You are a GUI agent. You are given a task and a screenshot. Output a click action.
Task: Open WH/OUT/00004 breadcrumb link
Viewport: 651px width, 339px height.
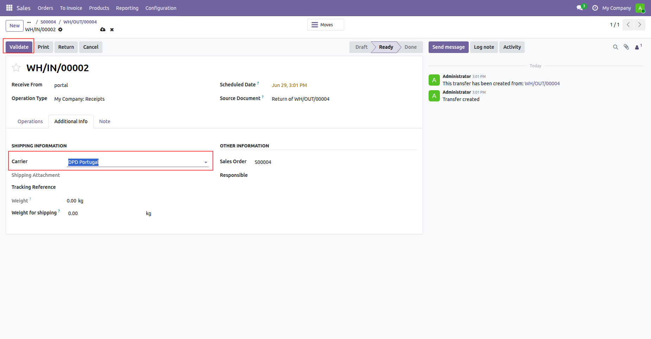(x=80, y=22)
